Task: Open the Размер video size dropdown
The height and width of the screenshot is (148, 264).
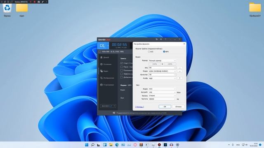Action: (162, 60)
